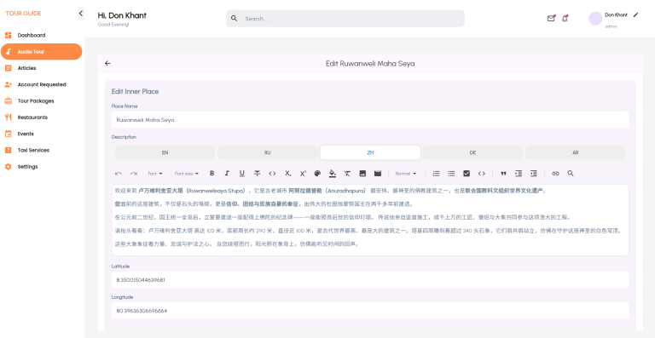Image resolution: width=655 pixels, height=338 pixels.
Task: Select the ZH language tab
Action: point(370,152)
